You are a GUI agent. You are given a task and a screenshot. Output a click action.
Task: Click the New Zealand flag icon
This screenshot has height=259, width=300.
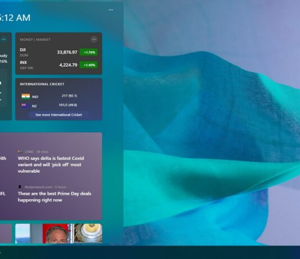pos(25,105)
